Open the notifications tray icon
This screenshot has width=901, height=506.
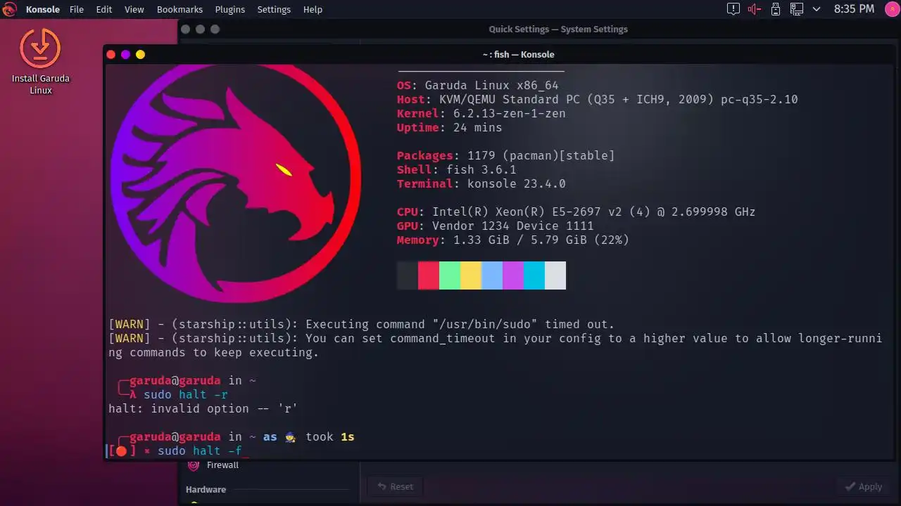tap(733, 9)
